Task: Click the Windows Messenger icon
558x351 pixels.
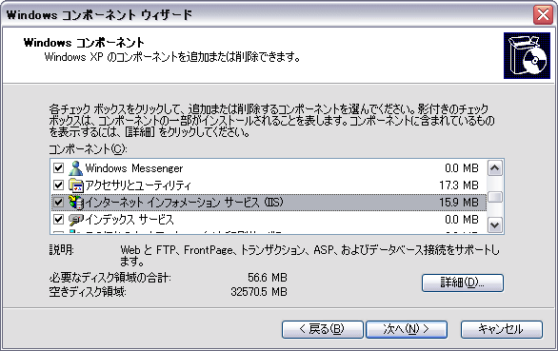Action: pyautogui.click(x=75, y=167)
